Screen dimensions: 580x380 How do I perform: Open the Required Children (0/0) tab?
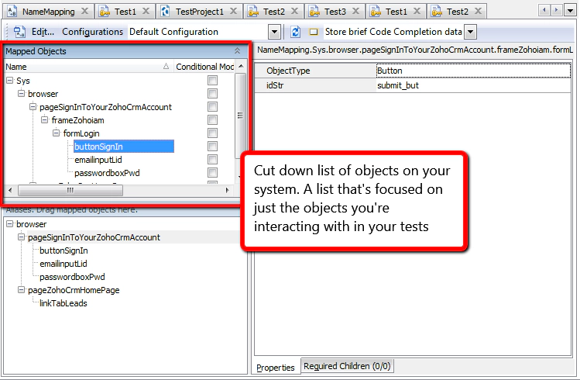click(x=347, y=366)
